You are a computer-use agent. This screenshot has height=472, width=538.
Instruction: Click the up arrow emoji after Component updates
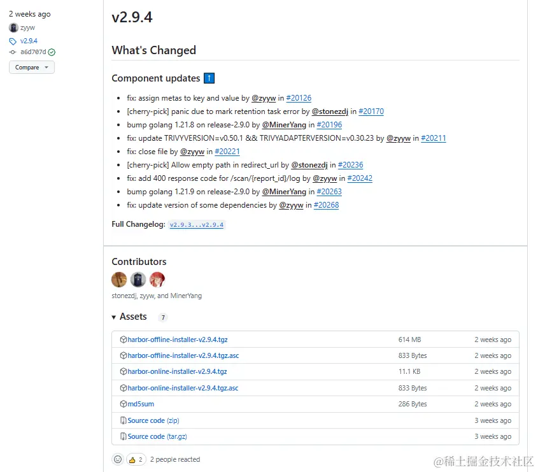click(209, 78)
